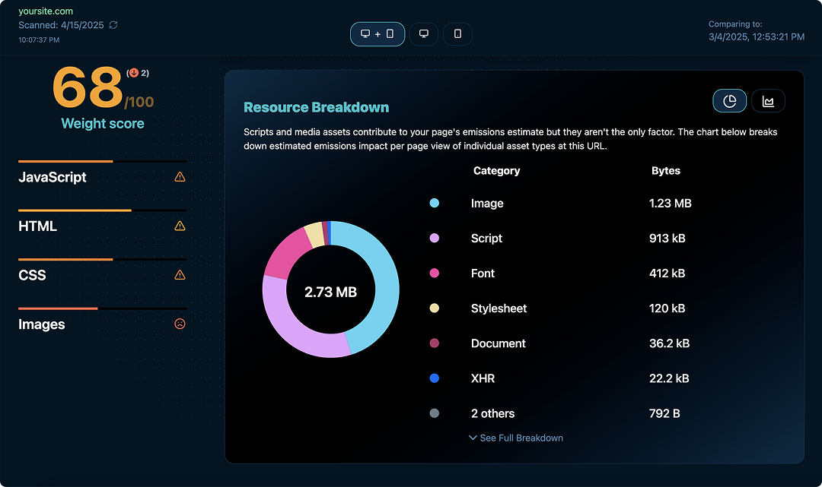The width and height of the screenshot is (822, 487).
Task: Click the 3/4/2025, 12:53:21 PM comparison date
Action: point(757,36)
